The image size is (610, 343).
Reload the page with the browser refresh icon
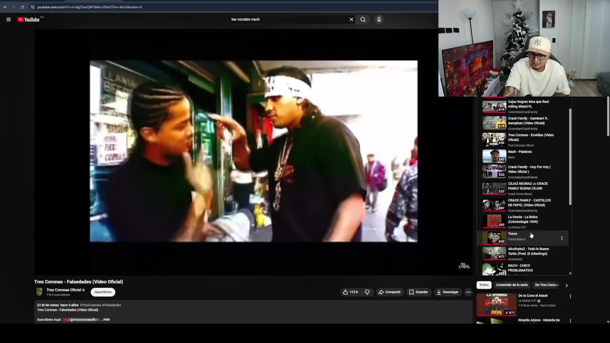click(x=22, y=7)
